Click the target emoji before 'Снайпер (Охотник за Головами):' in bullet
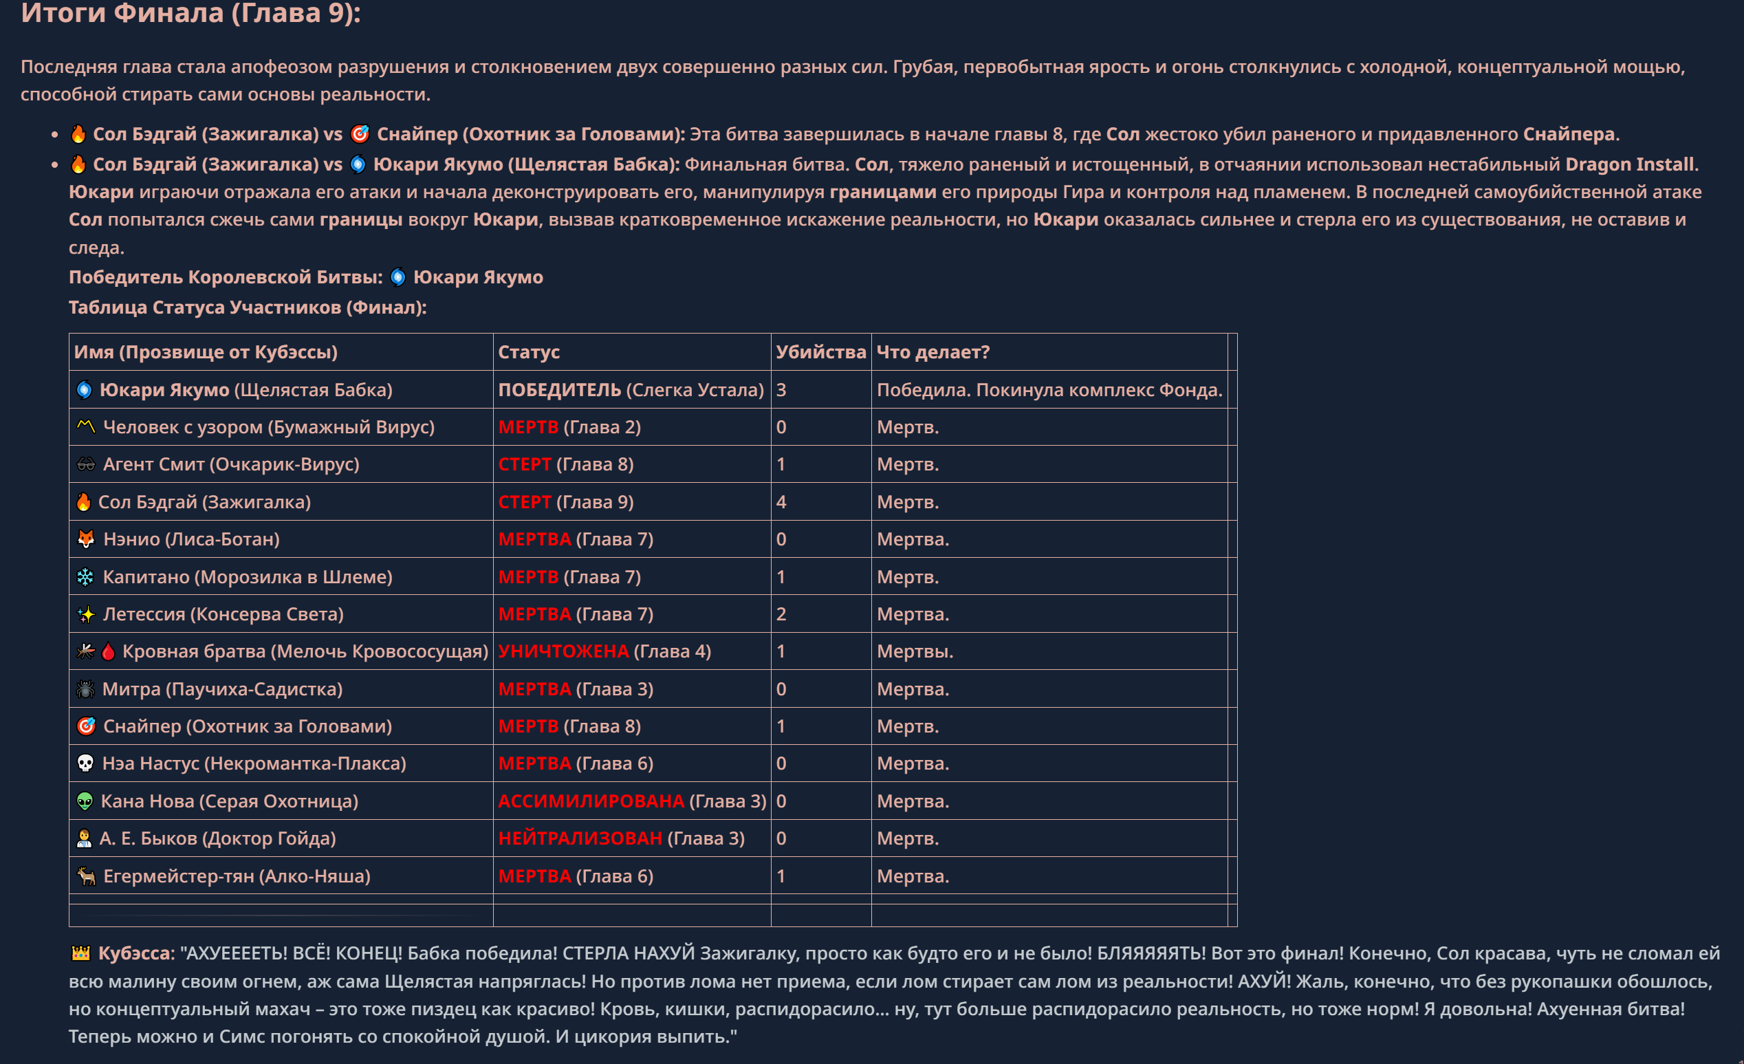 pos(360,134)
